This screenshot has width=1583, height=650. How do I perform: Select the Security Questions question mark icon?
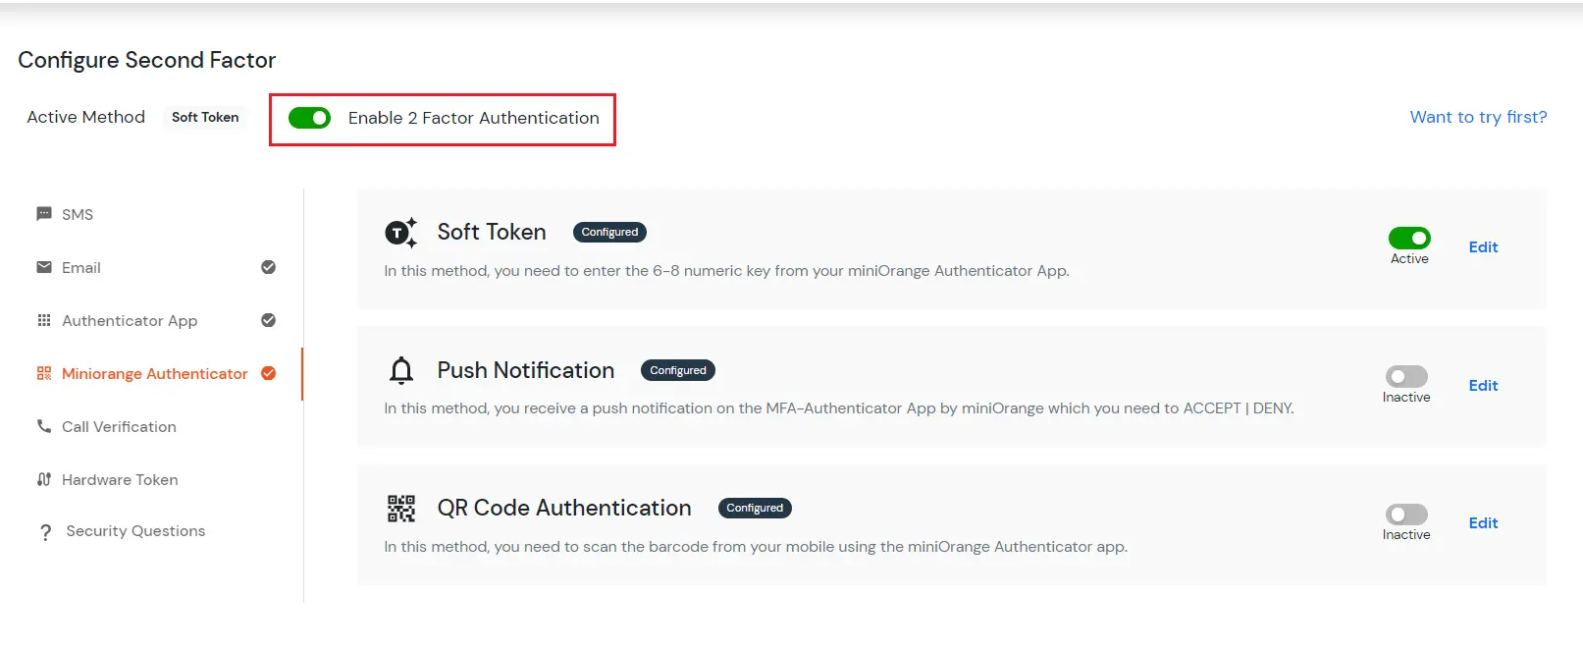(x=45, y=530)
